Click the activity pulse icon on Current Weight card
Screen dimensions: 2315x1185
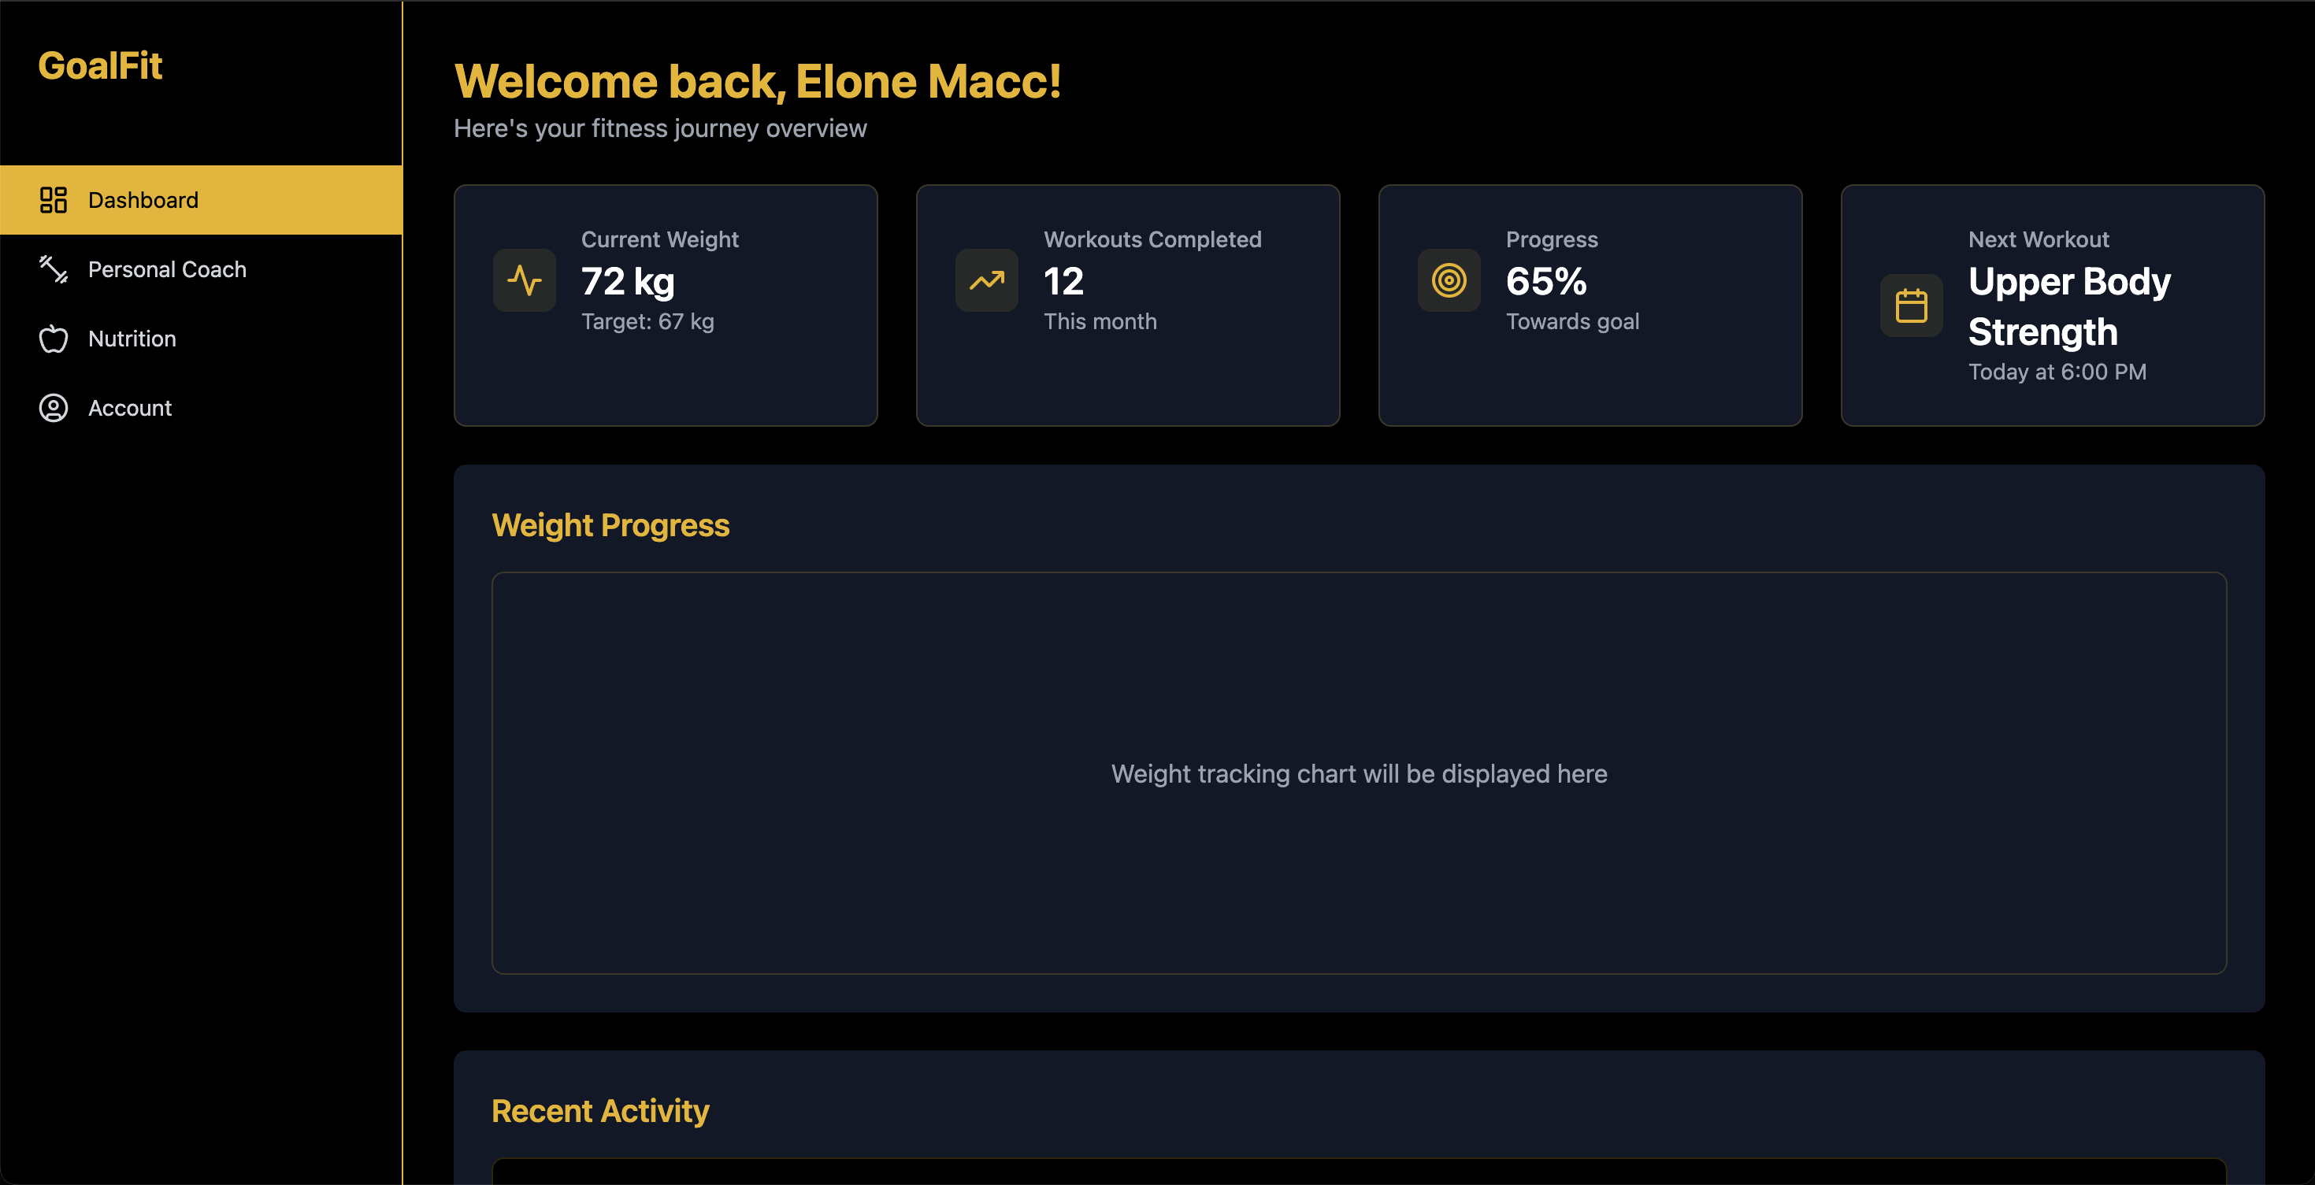pyautogui.click(x=524, y=280)
